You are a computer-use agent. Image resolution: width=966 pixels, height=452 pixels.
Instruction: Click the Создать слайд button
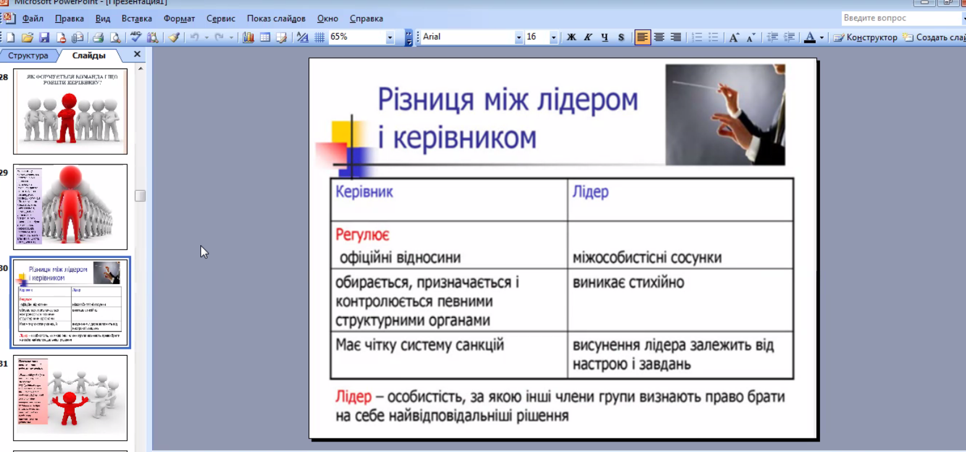[934, 38]
